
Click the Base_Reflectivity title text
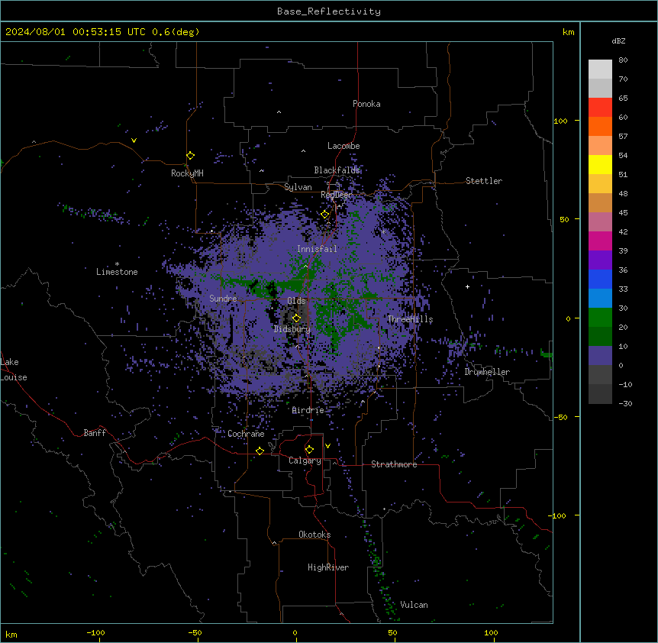(329, 11)
